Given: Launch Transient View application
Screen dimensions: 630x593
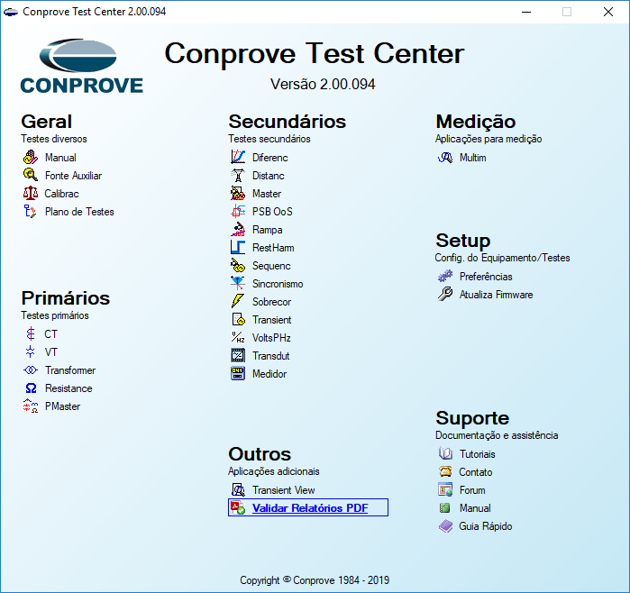Looking at the screenshot, I should pos(283,490).
